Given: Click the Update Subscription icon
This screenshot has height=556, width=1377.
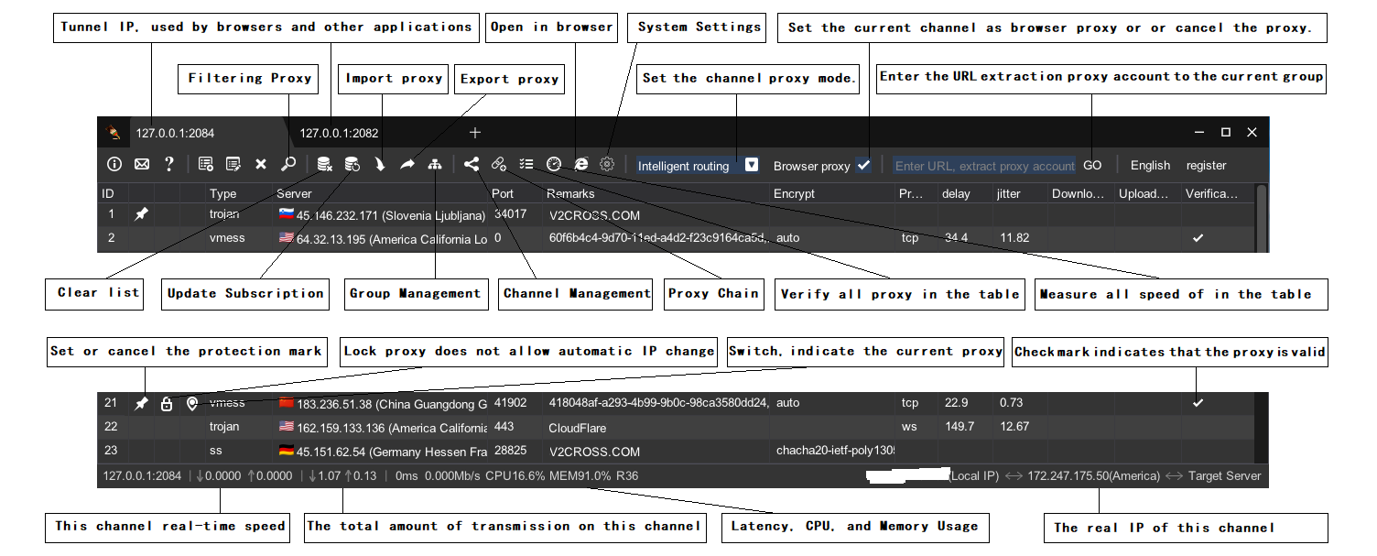Looking at the screenshot, I should point(352,165).
